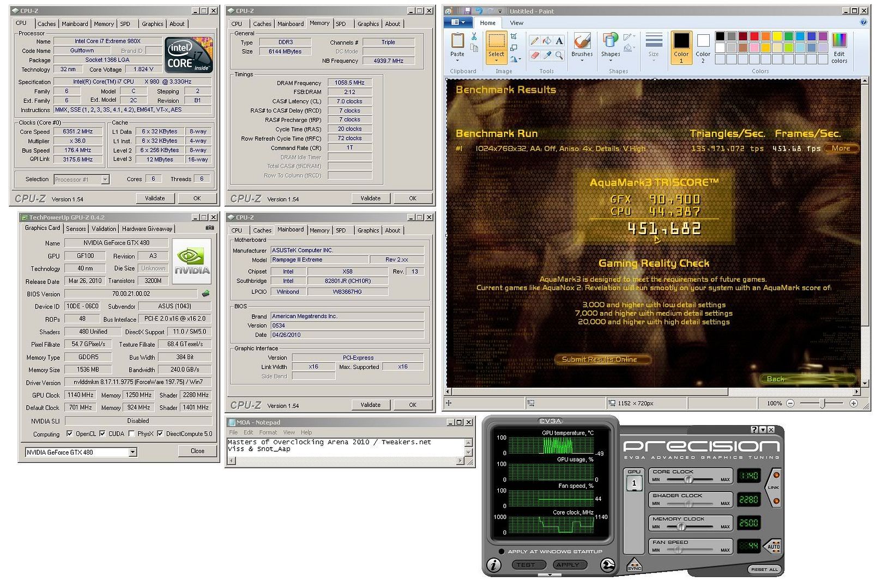Click the Paint horizontal scrollbar
The height and width of the screenshot is (588, 876).
pyautogui.click(x=653, y=391)
